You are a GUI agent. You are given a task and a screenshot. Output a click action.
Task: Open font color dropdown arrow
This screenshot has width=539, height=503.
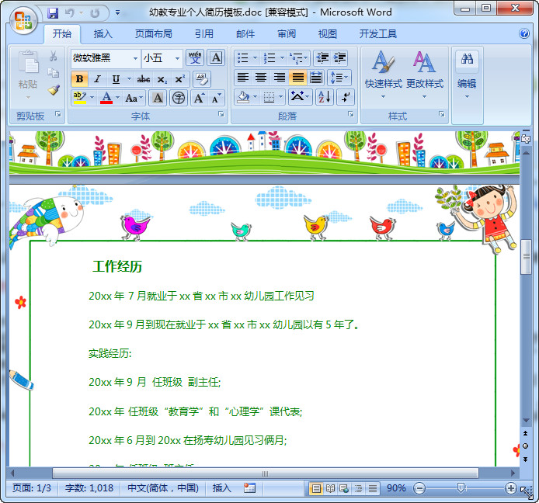pyautogui.click(x=117, y=99)
